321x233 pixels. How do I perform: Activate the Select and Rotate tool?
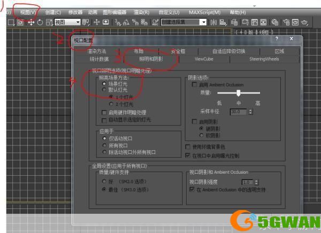[x=40, y=22]
